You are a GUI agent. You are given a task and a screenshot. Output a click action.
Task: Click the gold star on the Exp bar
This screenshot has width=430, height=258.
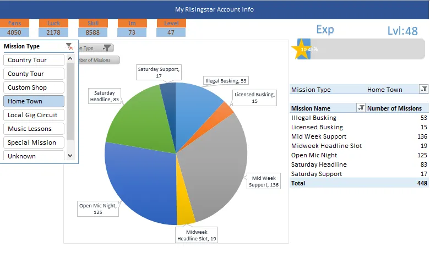click(301, 50)
